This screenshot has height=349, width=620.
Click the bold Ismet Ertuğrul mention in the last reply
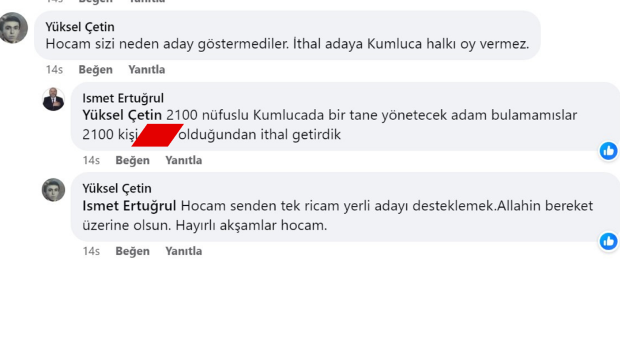(129, 205)
